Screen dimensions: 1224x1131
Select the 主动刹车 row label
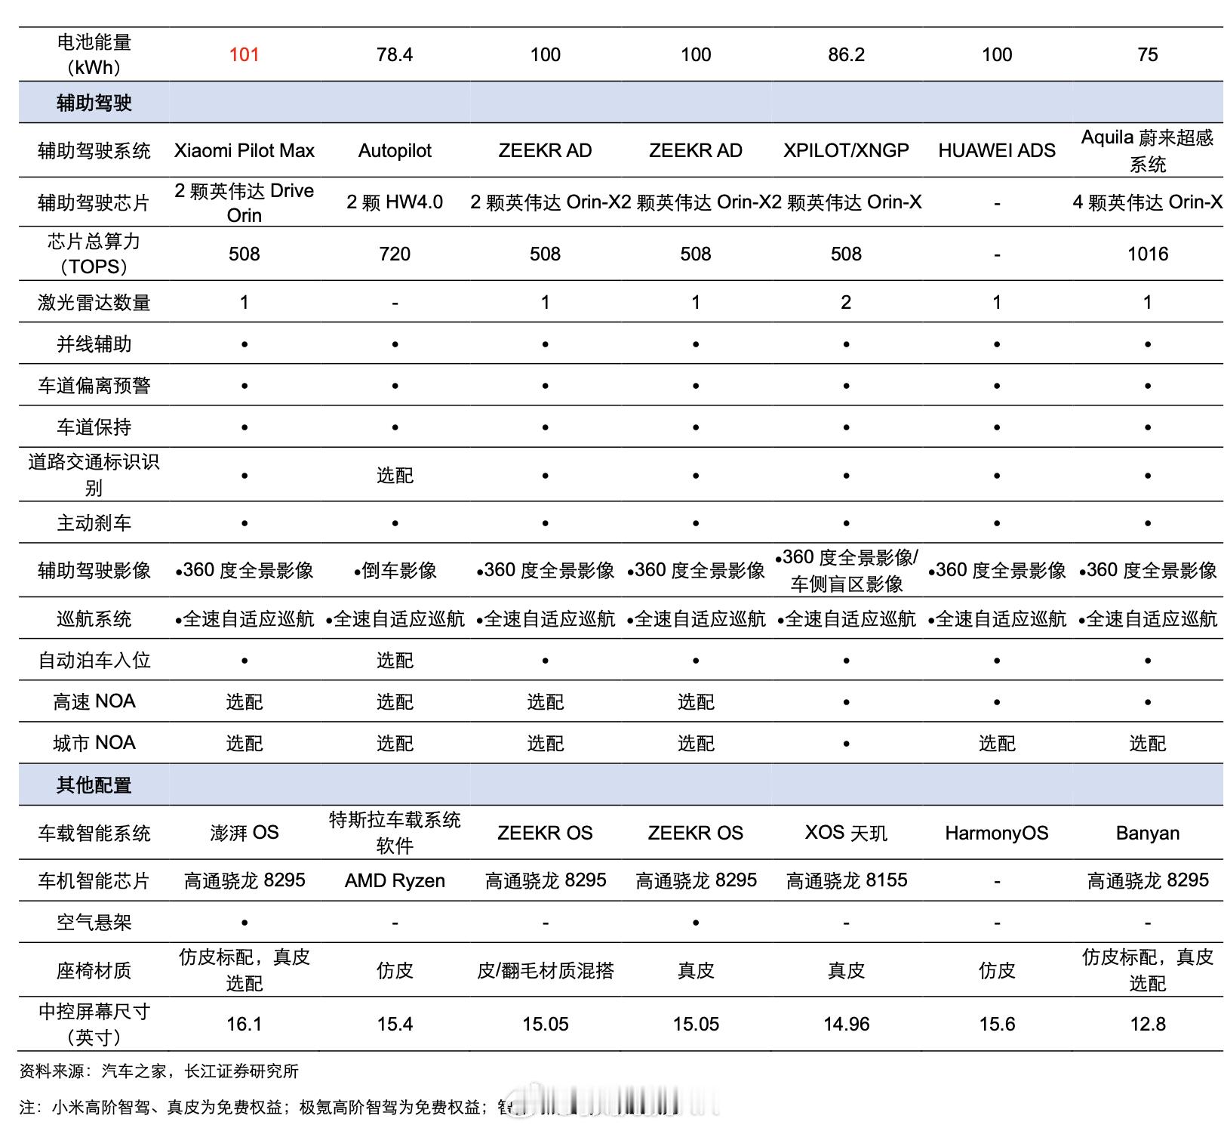pyautogui.click(x=94, y=522)
